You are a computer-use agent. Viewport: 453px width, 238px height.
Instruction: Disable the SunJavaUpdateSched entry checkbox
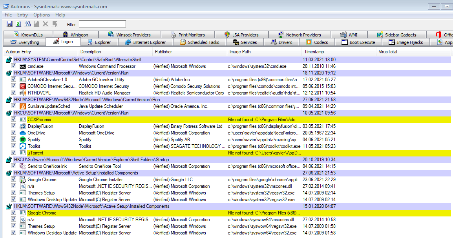(14, 106)
